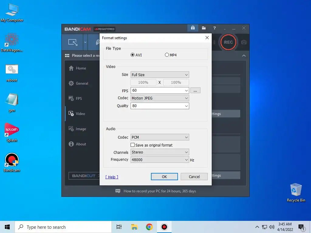311x233 pixels.
Task: Click the height 100% field
Action: pyautogui.click(x=176, y=83)
